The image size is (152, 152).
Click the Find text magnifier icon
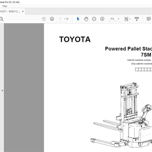pyautogui.click(x=2, y=19)
